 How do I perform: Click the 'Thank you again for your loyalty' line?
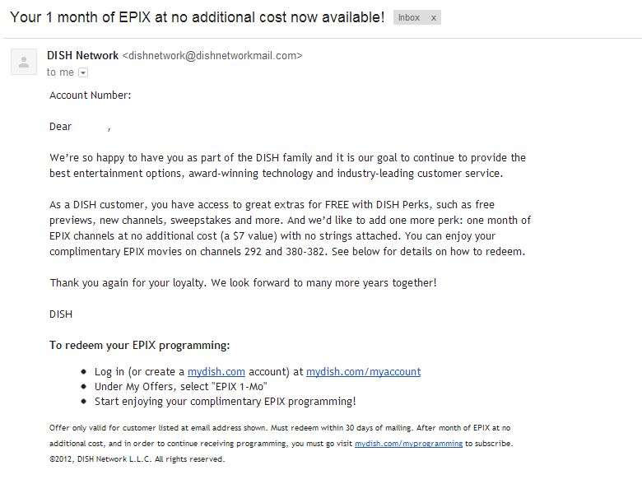(x=243, y=283)
